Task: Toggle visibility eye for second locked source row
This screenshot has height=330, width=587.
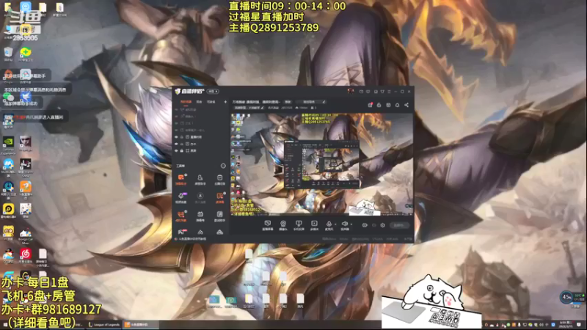Action: (x=176, y=144)
